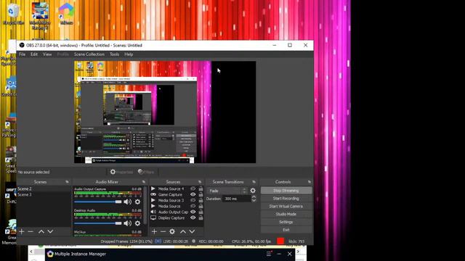Move source down in Sources list
465x261 pixels.
[x=192, y=231]
